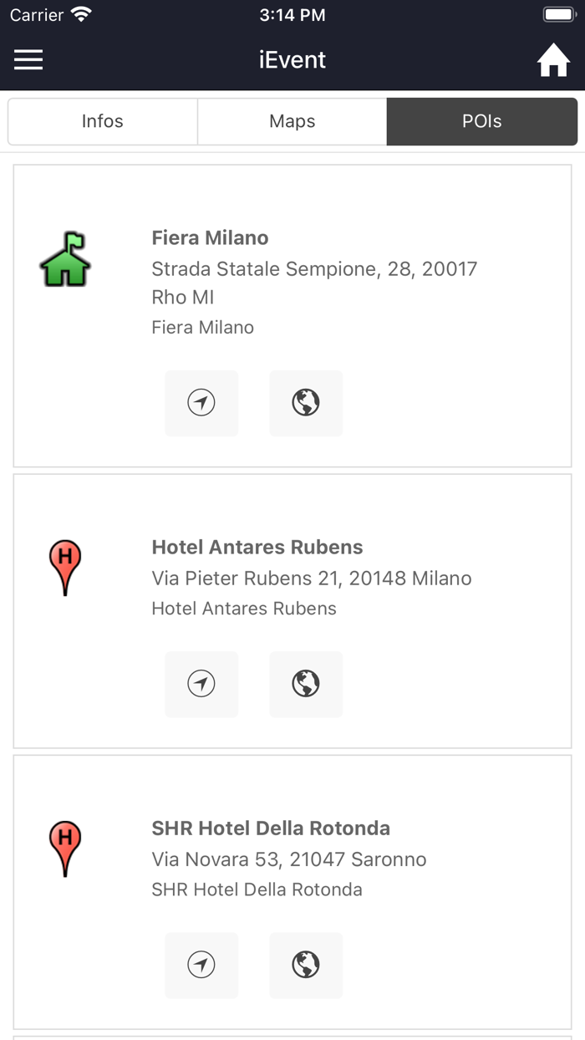Tap the Via Novara 53 Saronno address
The height and width of the screenshot is (1040, 585).
[289, 859]
